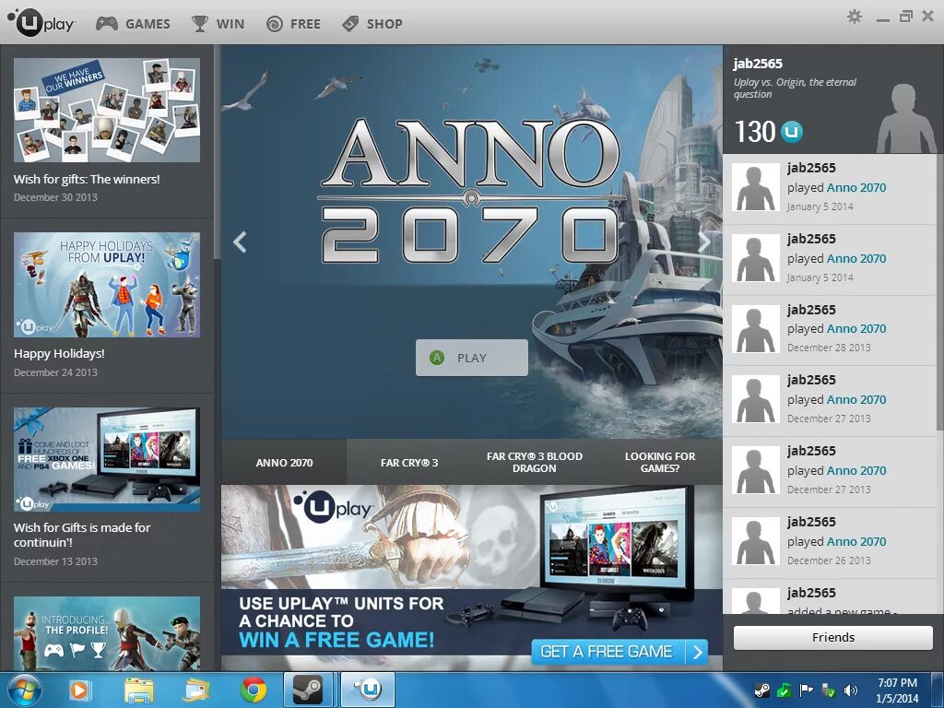The image size is (944, 708).
Task: Open the FREE menu
Action: click(305, 24)
